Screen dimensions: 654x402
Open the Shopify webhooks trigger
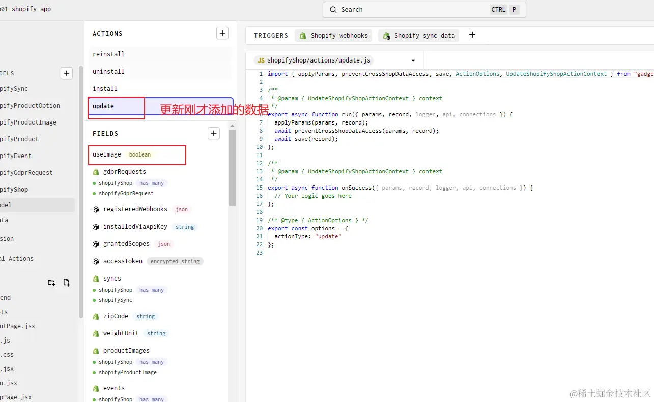point(333,36)
